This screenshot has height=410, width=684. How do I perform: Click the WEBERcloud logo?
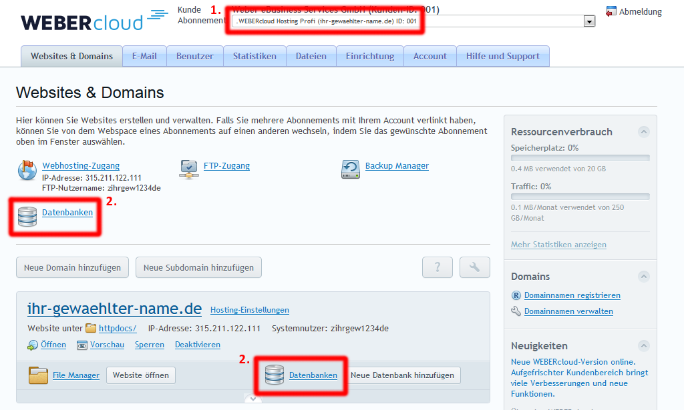(x=94, y=21)
